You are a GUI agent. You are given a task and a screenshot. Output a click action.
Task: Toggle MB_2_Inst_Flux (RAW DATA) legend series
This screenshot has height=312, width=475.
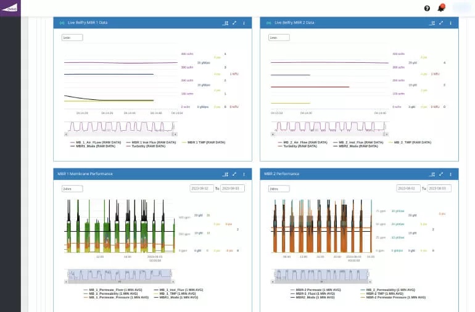coord(358,142)
